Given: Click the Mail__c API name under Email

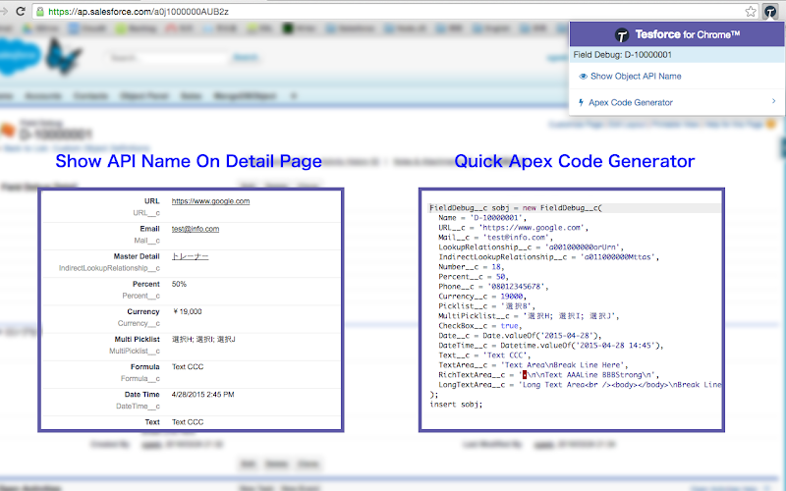Looking at the screenshot, I should coord(146,241).
